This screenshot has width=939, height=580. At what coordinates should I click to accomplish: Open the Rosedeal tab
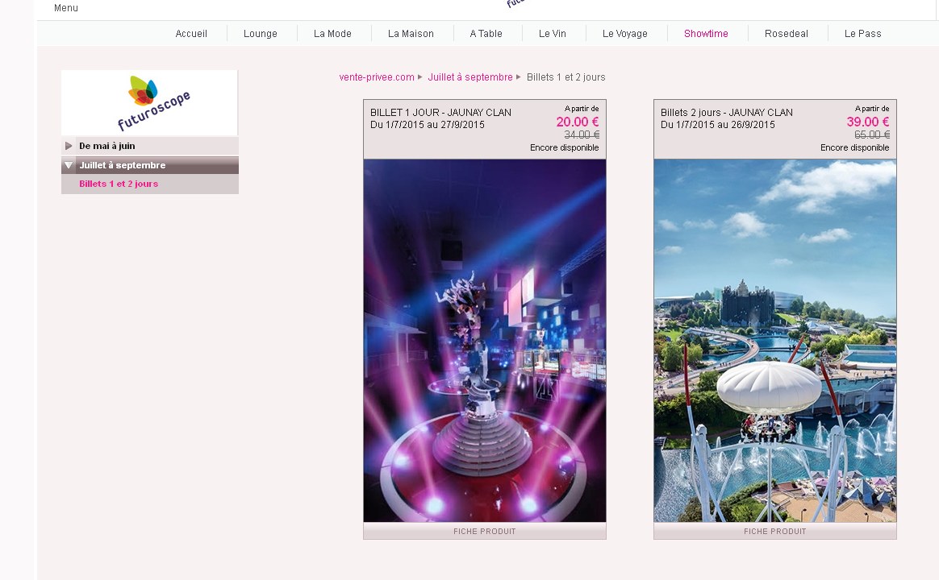[787, 34]
